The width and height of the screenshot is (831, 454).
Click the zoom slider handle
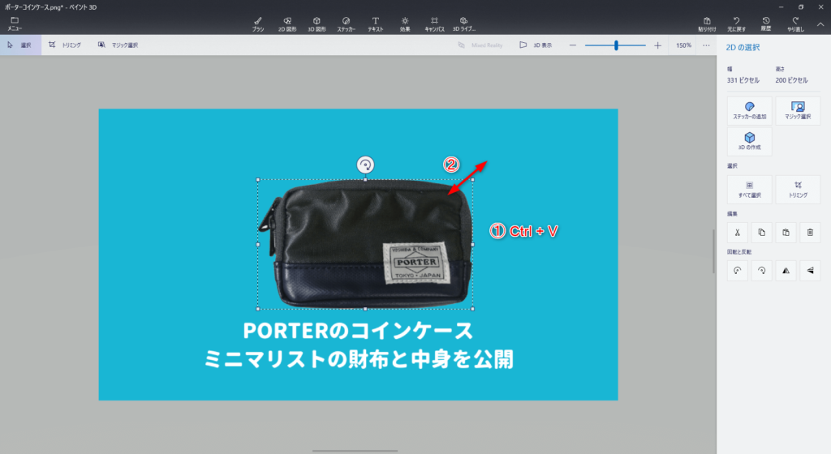[616, 45]
